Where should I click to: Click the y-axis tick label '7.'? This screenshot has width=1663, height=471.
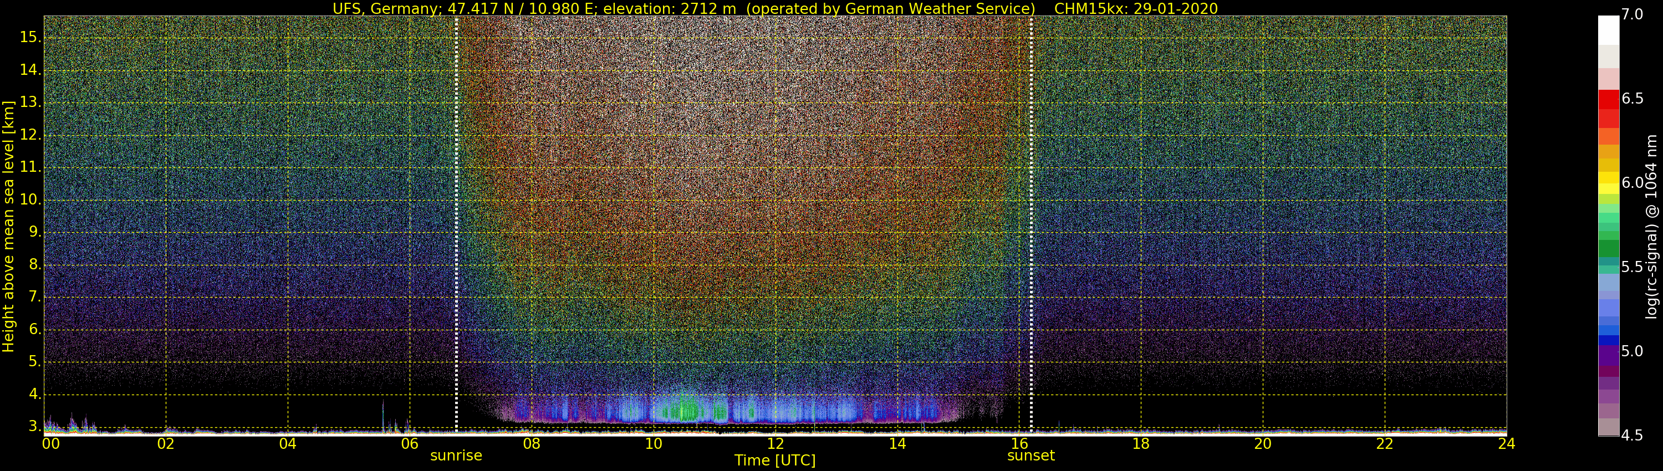point(35,297)
